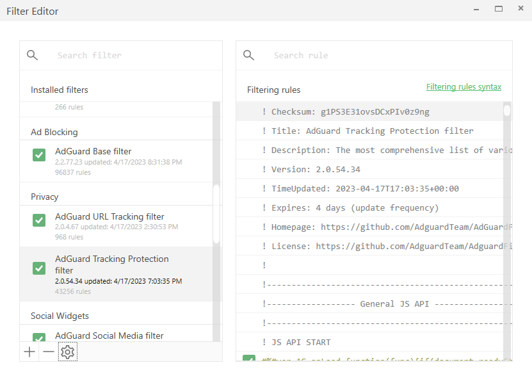Select the Expires: 4 days line

[x=370, y=207]
